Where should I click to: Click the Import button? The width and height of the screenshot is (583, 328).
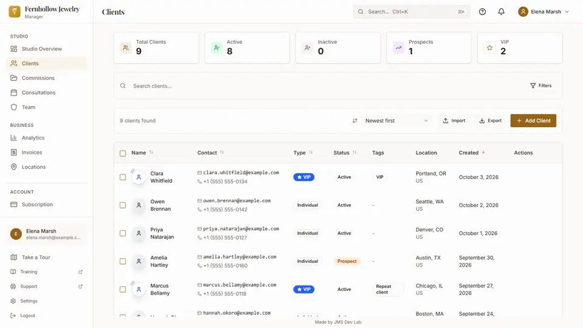454,120
